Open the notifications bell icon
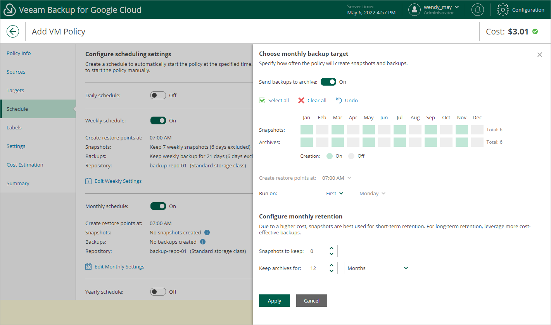Viewport: 551px width, 325px height. click(x=477, y=10)
